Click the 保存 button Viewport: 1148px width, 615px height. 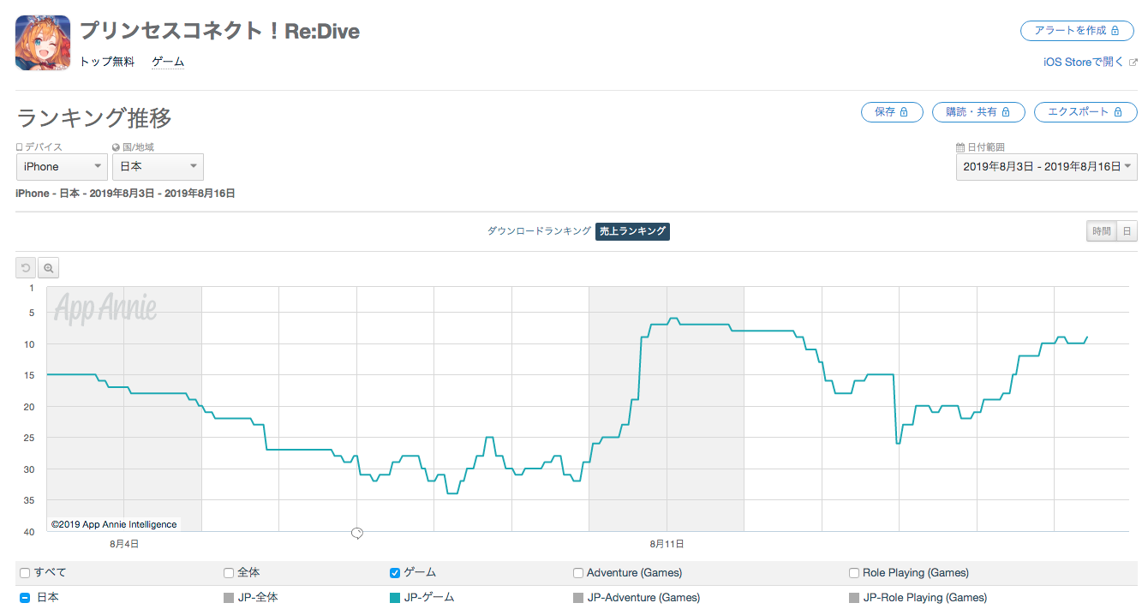pyautogui.click(x=892, y=112)
